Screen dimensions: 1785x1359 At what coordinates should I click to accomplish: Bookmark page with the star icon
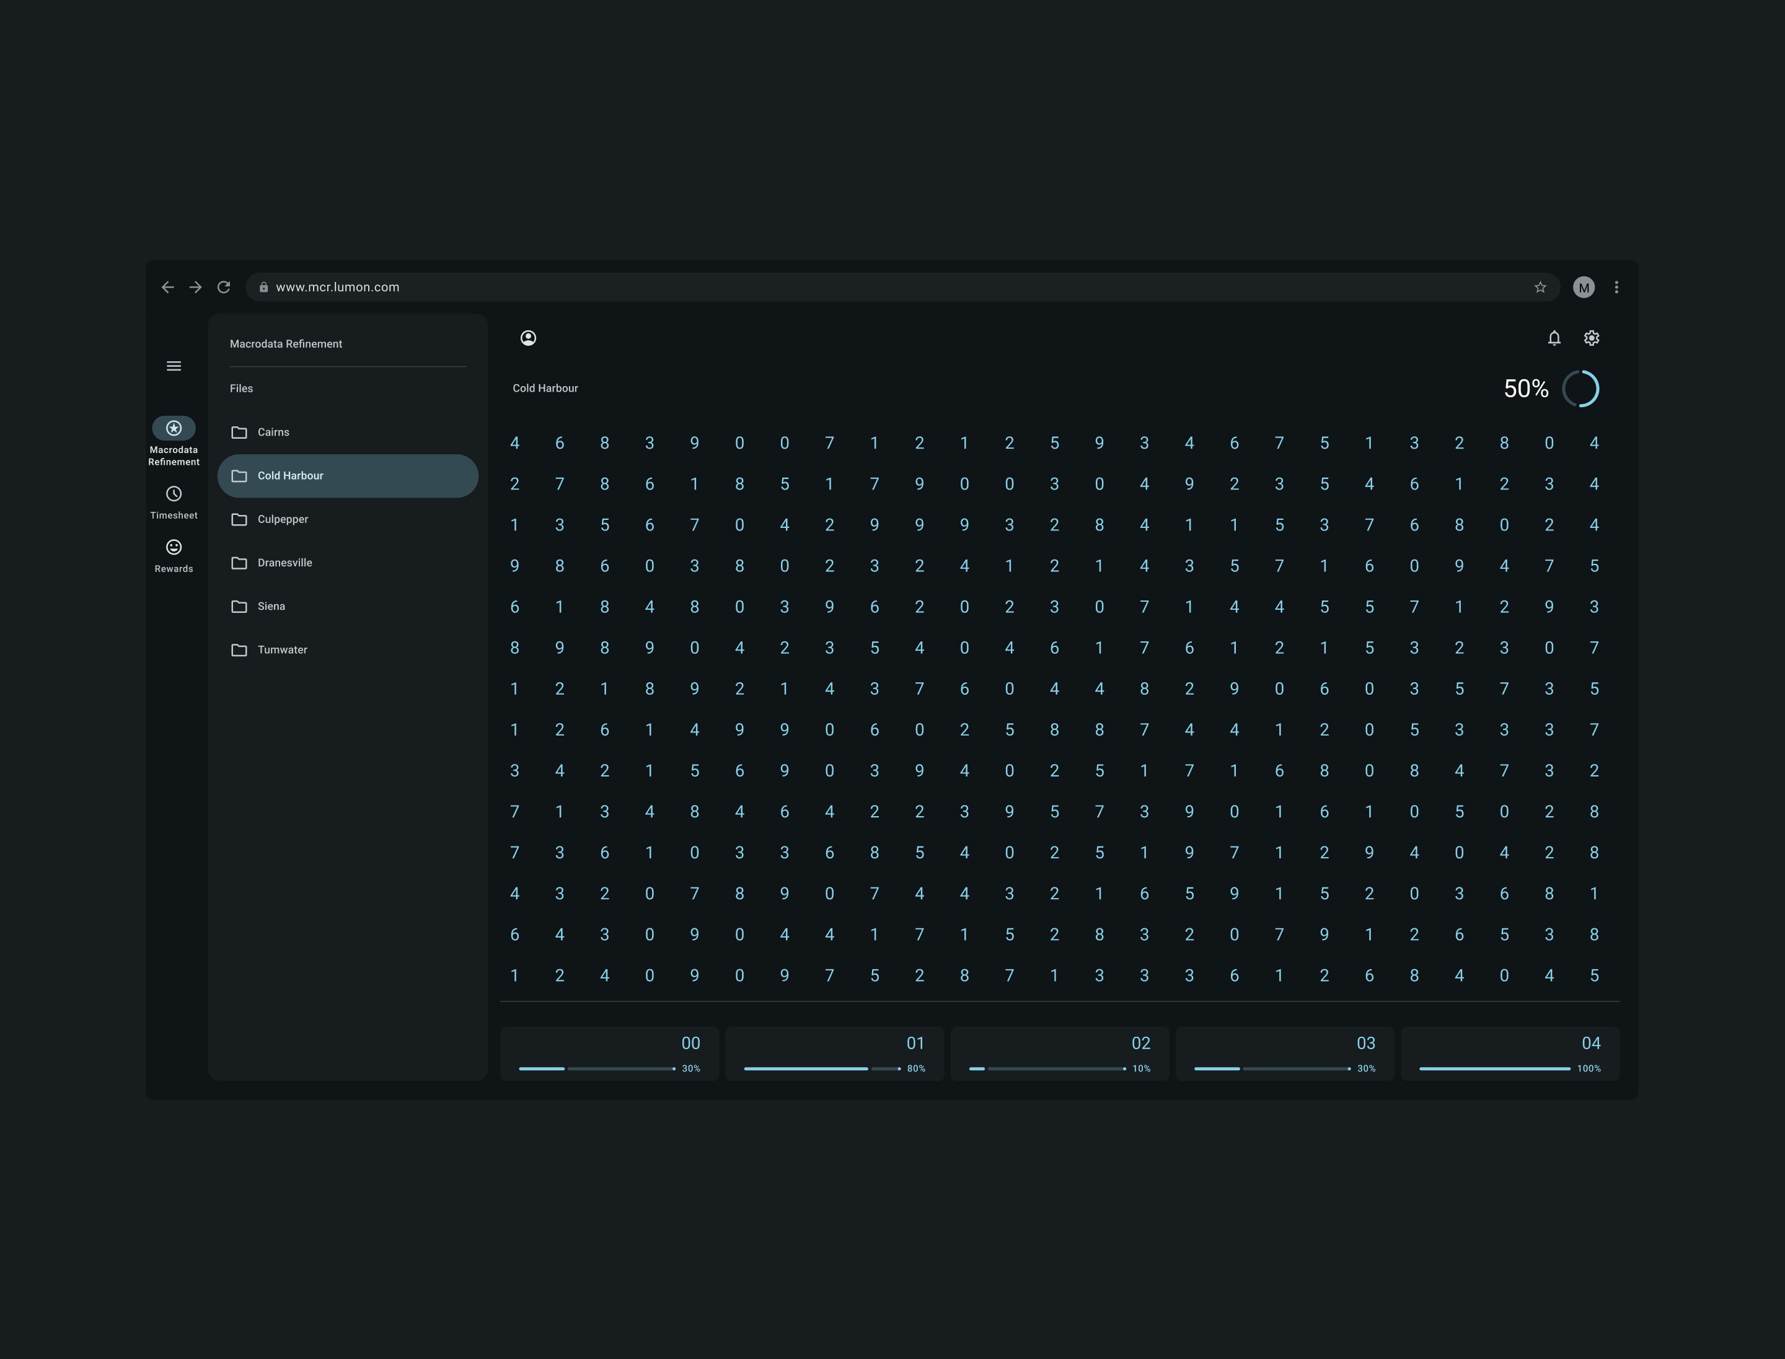[1540, 287]
